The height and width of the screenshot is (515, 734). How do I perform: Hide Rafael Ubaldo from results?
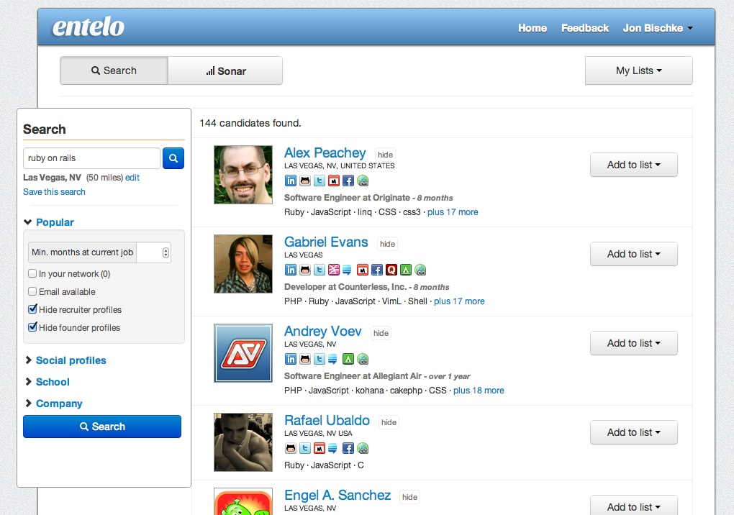[x=389, y=422]
